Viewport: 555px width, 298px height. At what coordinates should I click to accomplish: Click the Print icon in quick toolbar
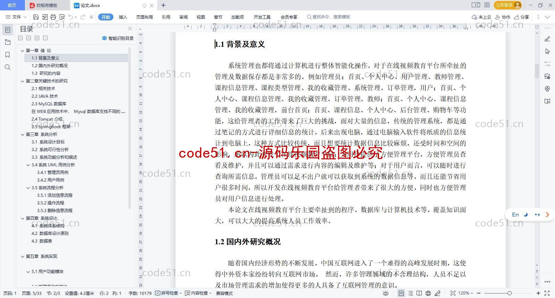pos(53,17)
